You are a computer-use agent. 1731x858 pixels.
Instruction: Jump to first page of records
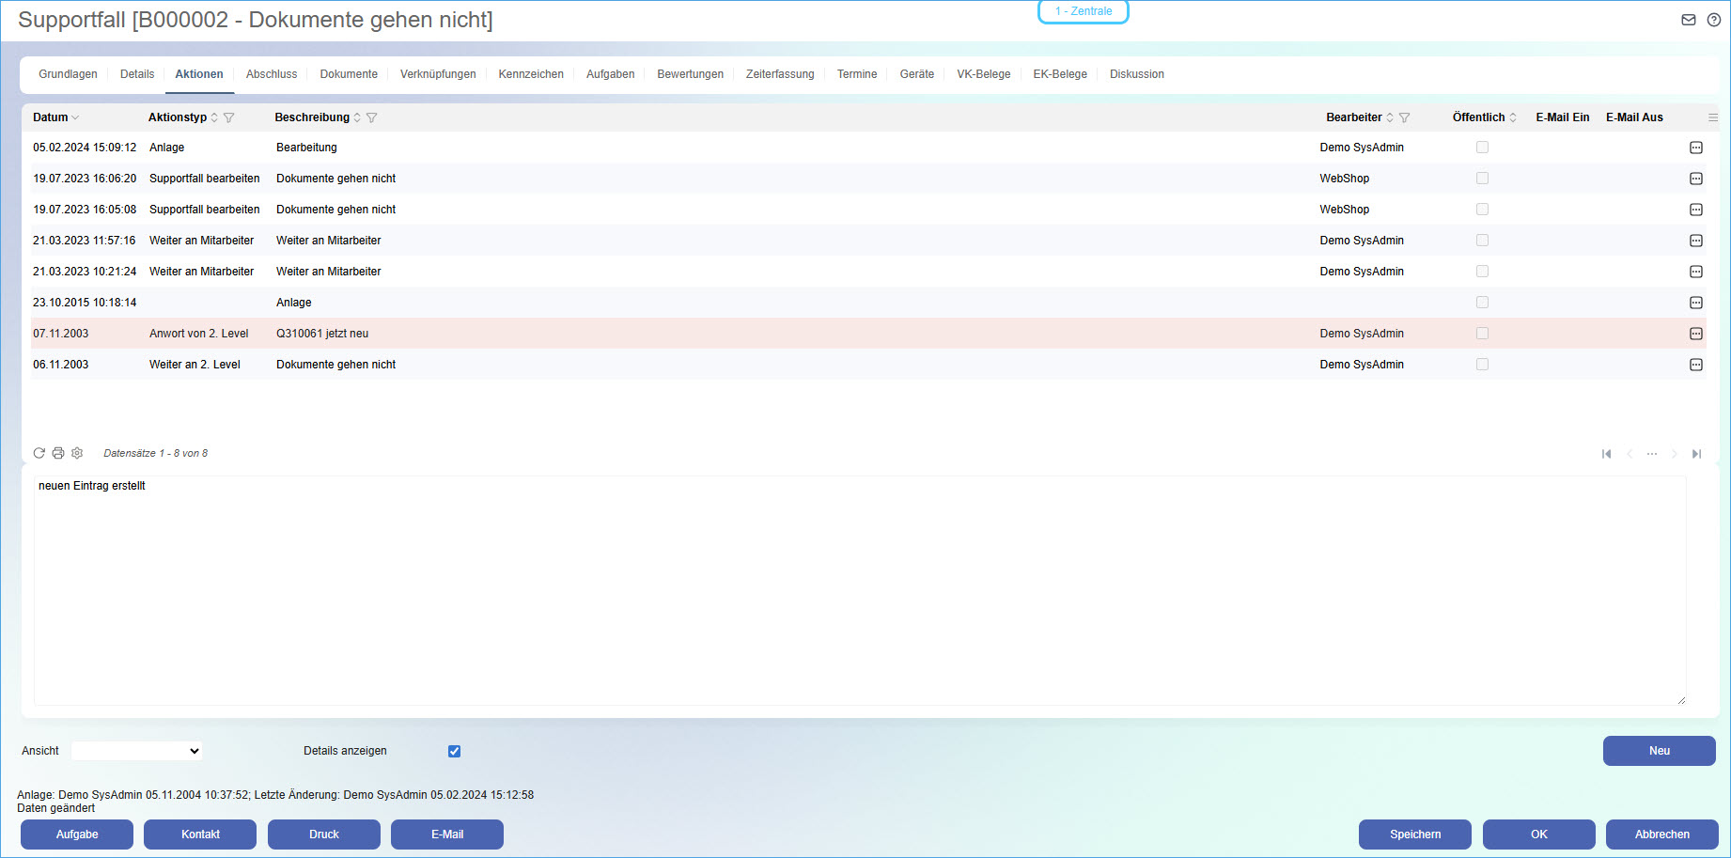coord(1607,454)
